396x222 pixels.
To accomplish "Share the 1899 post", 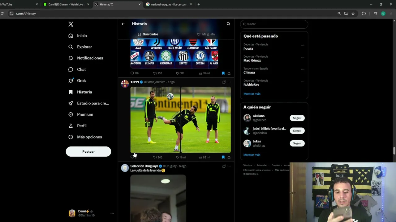I will pyautogui.click(x=229, y=157).
